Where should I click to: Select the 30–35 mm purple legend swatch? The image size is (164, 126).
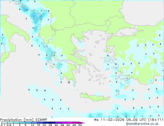click(58, 123)
